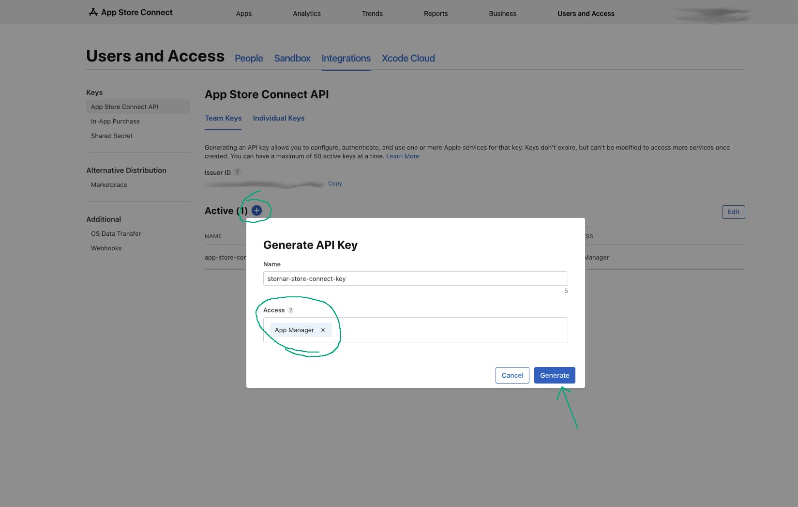Open Business in the top navigation
Viewport: 798px width, 507px height.
502,14
